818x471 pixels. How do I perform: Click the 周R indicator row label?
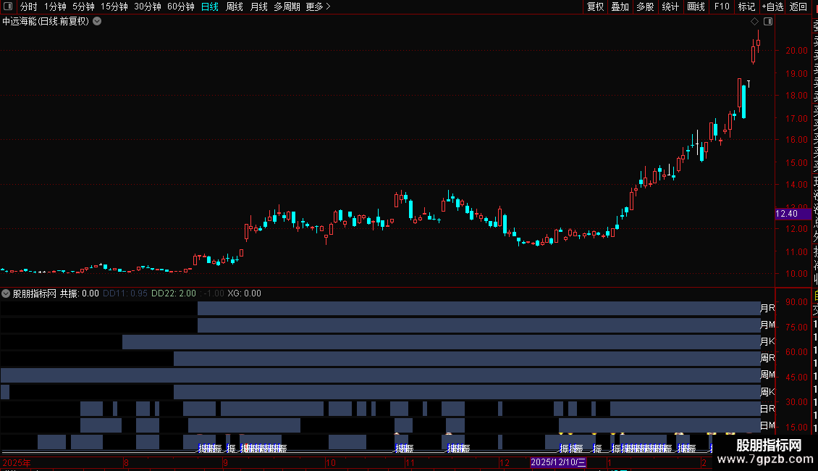point(767,358)
